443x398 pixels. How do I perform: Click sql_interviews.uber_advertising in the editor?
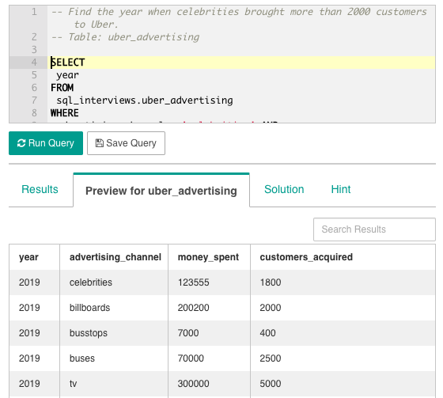point(145,100)
